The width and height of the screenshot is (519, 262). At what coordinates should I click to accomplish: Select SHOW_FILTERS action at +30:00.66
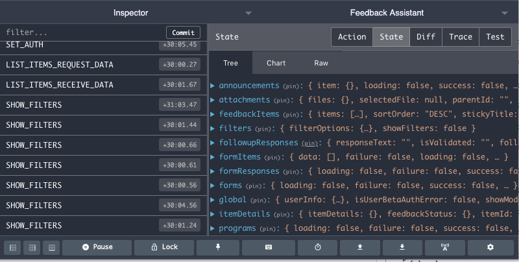(103, 145)
